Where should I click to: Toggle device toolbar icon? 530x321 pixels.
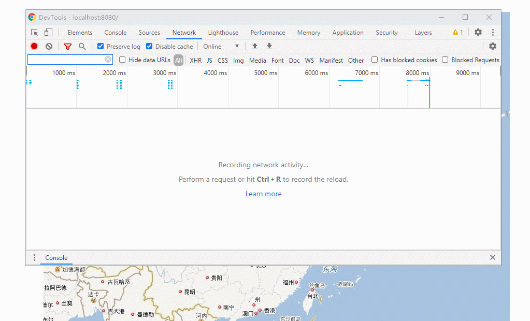48,32
